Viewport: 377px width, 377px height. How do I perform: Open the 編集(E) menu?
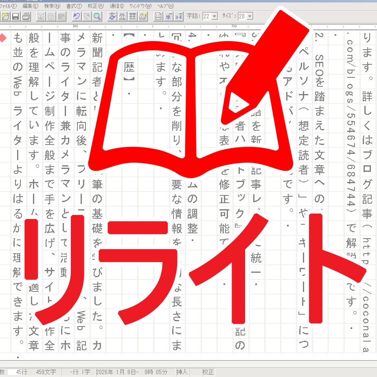(30, 6)
